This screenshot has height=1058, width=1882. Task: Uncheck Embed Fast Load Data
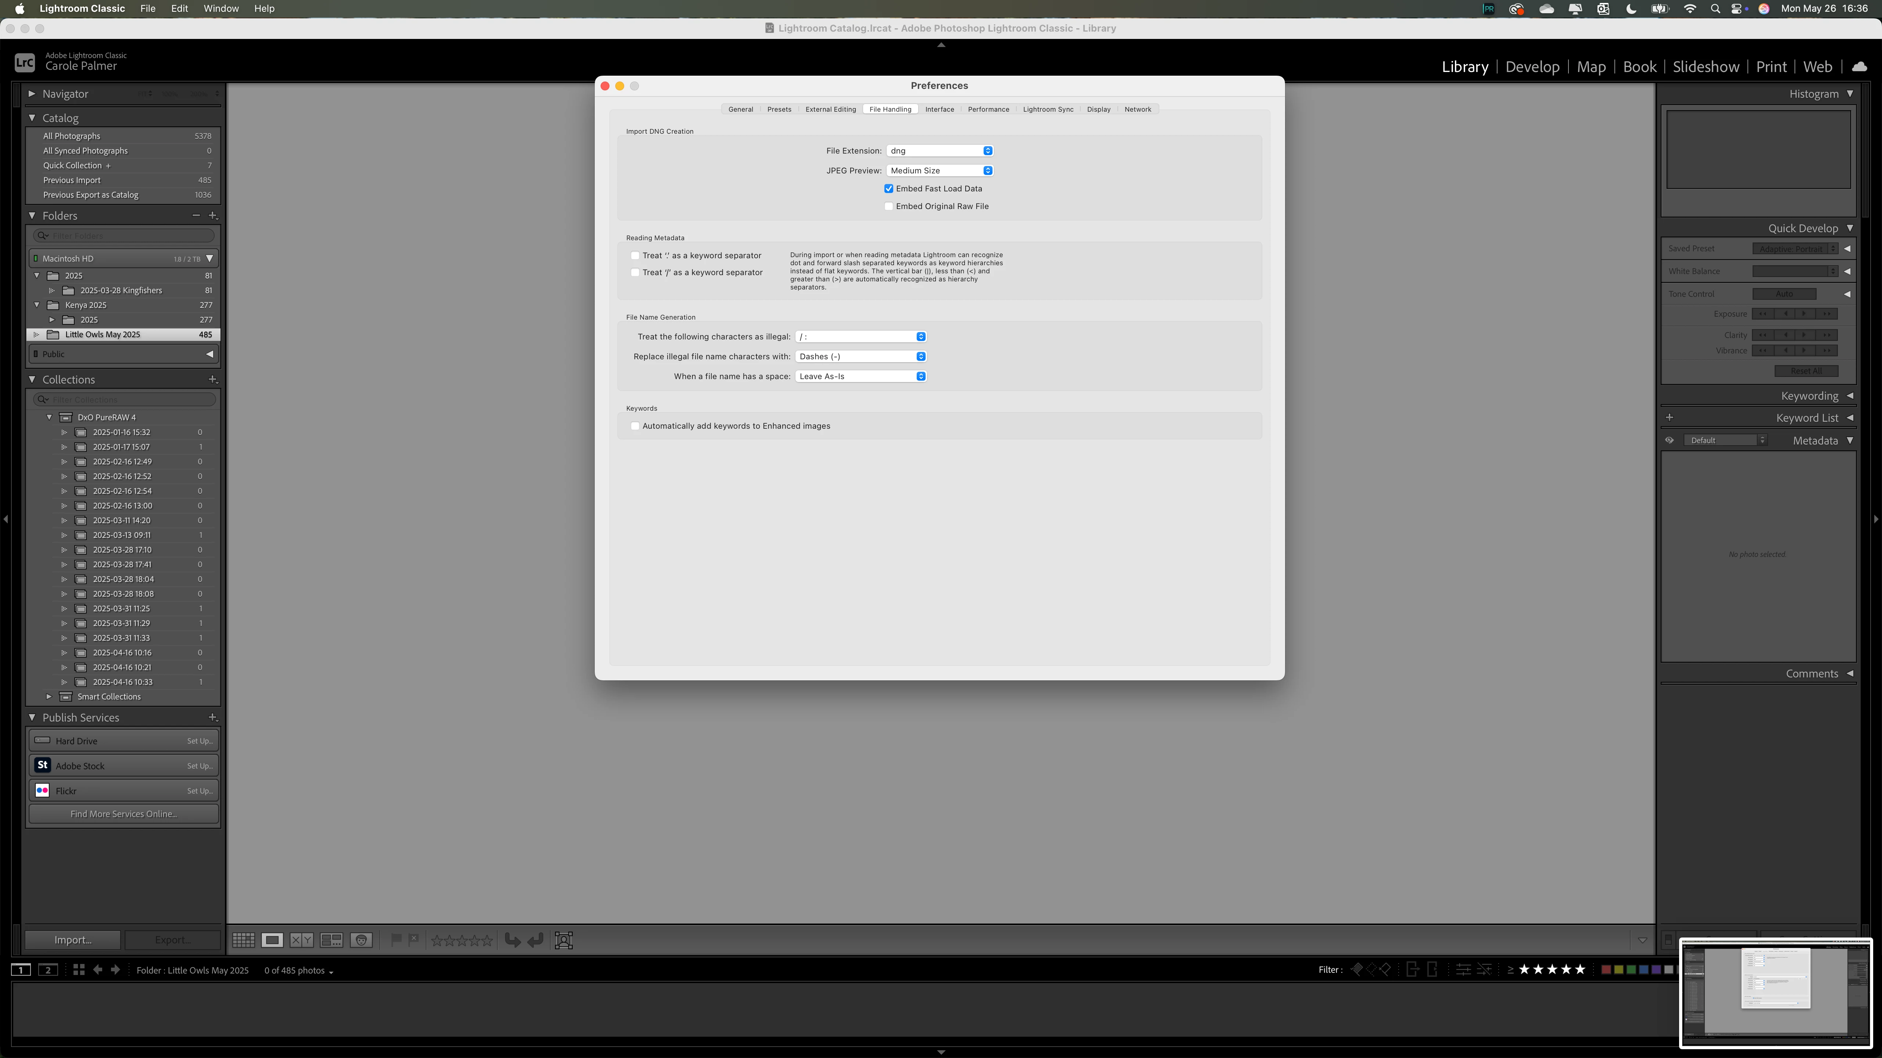888,188
